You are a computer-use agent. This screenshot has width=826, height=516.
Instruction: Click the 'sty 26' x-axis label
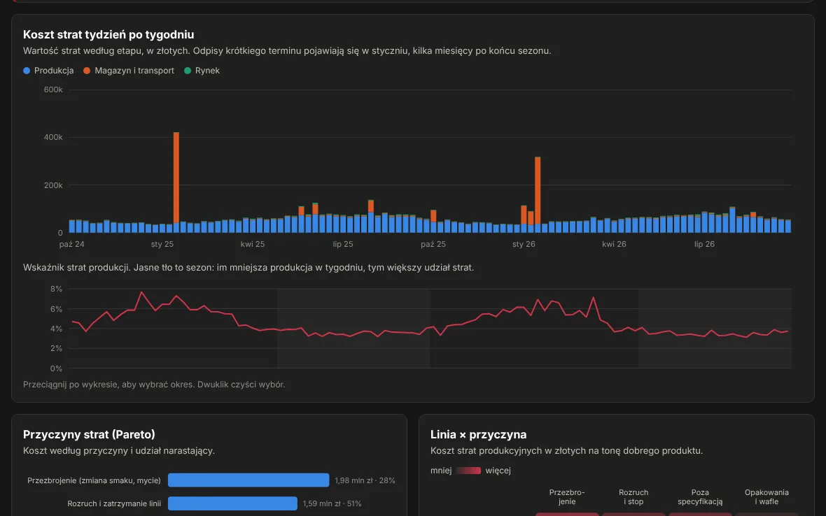[524, 244]
